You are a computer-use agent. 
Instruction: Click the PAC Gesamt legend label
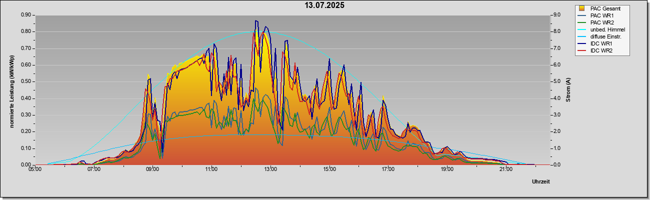coord(605,8)
